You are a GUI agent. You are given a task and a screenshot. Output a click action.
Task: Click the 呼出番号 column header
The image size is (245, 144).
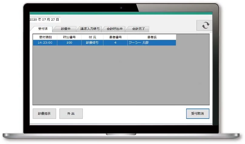[x=69, y=37]
